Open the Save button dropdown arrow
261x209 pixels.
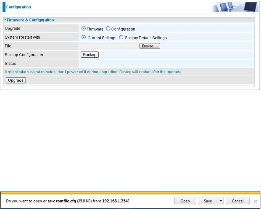(x=221, y=201)
